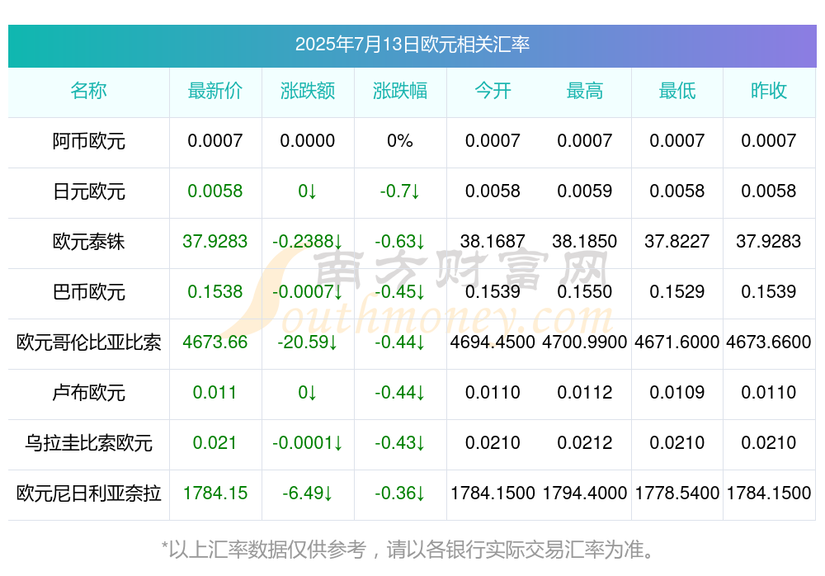Screen dimensions: 825x576
Task: Click the latest price 1784.15
Action: pos(215,493)
